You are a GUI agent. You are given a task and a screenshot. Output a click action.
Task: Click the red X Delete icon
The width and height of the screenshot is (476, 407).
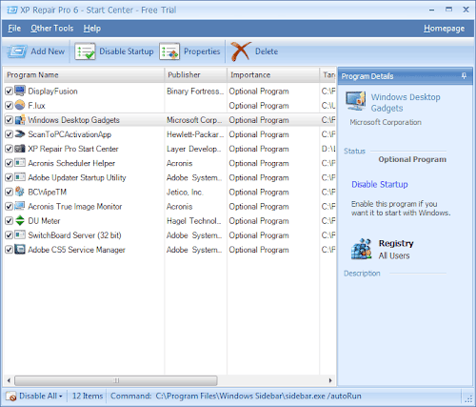241,51
